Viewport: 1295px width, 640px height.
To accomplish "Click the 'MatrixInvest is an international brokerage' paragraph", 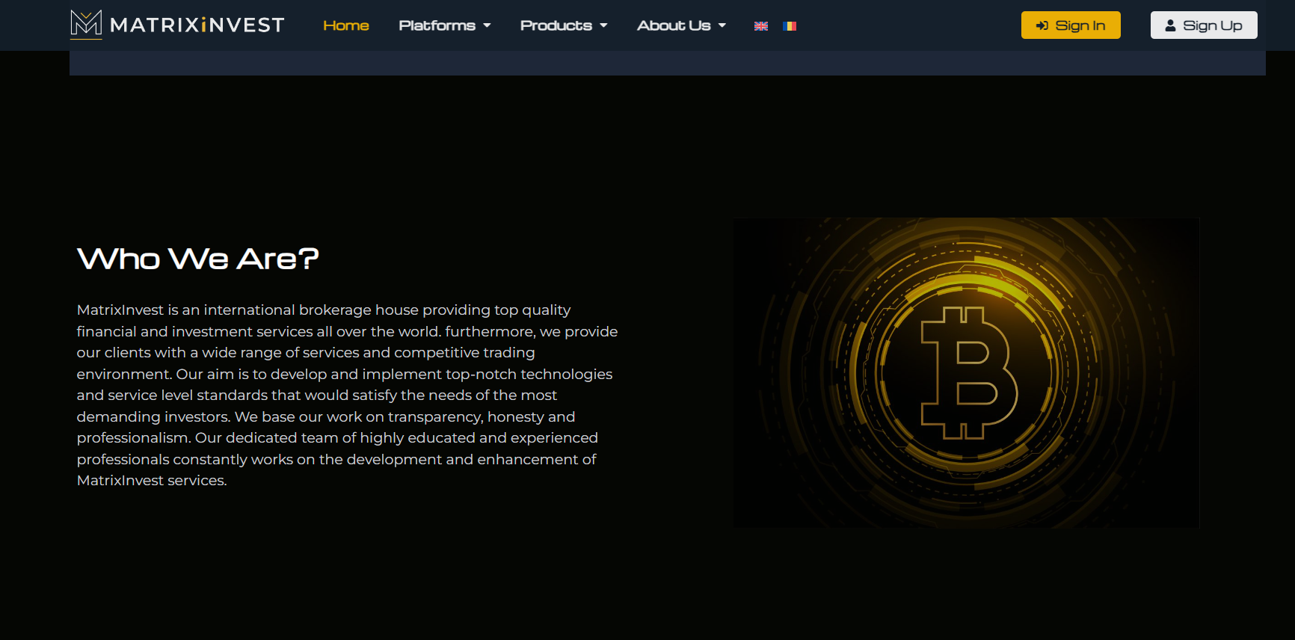I will (348, 395).
